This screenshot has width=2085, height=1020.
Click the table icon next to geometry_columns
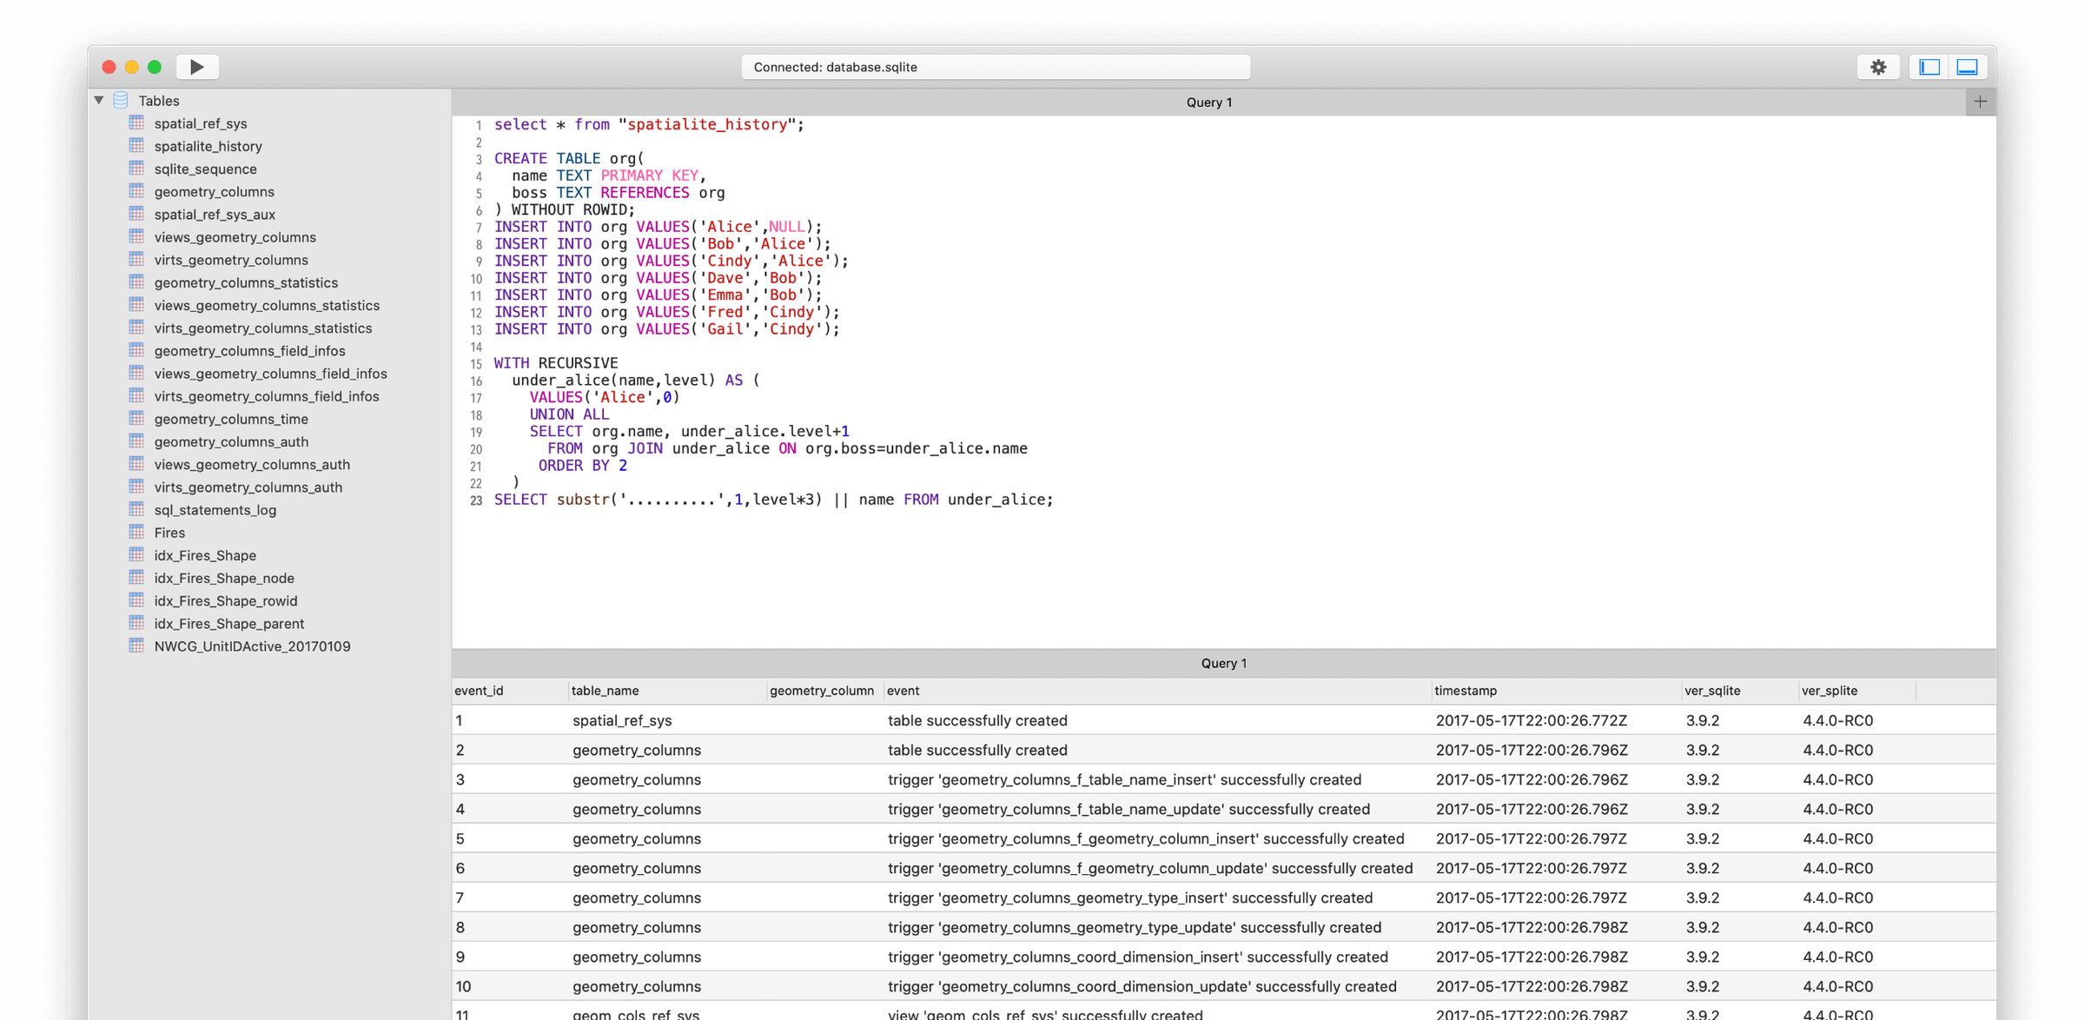137,191
